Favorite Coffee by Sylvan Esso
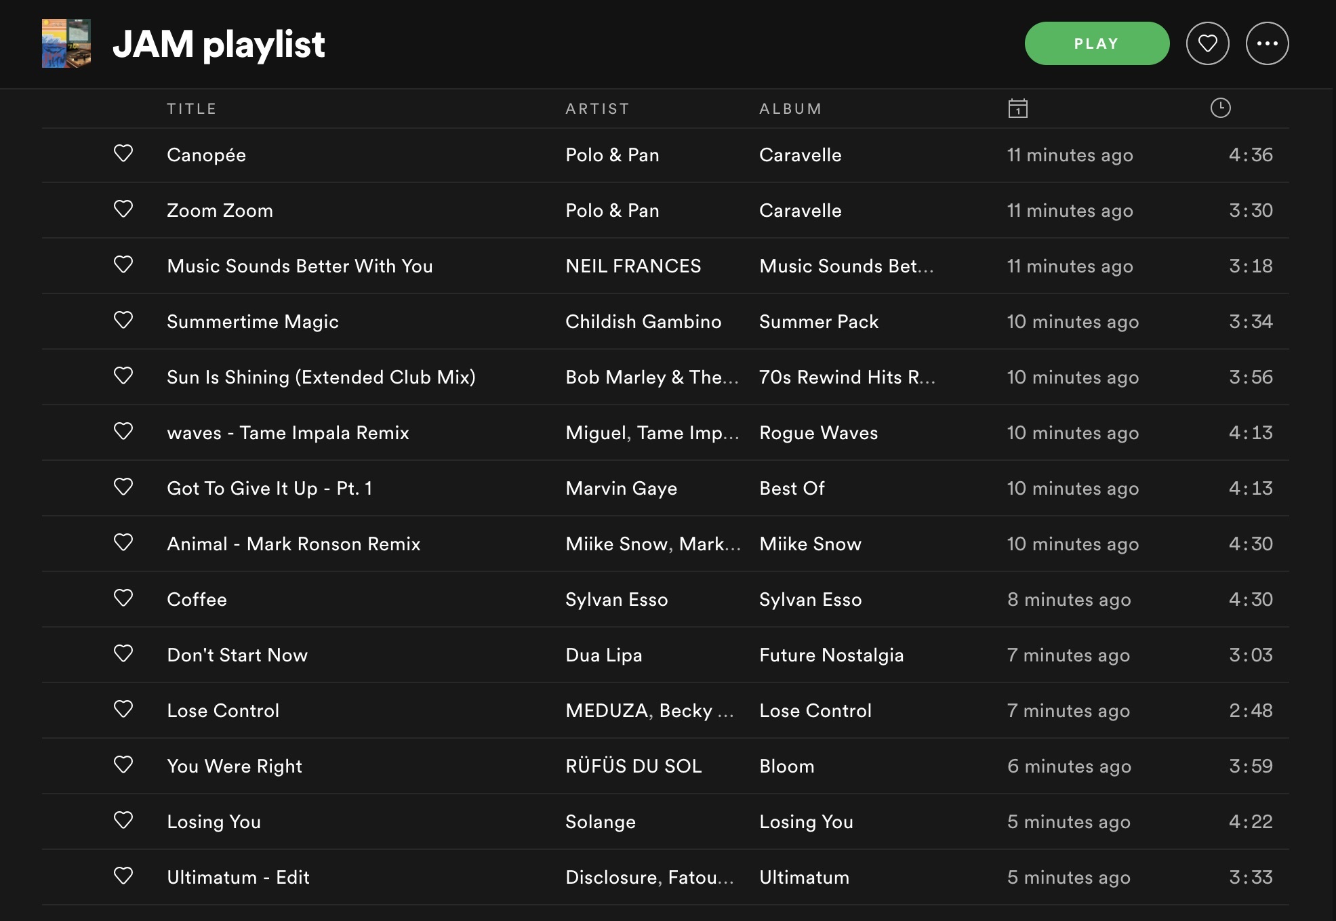 click(x=123, y=598)
